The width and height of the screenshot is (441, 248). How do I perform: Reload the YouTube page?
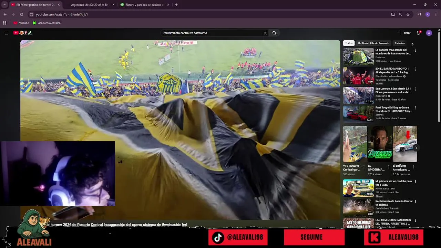click(x=21, y=14)
